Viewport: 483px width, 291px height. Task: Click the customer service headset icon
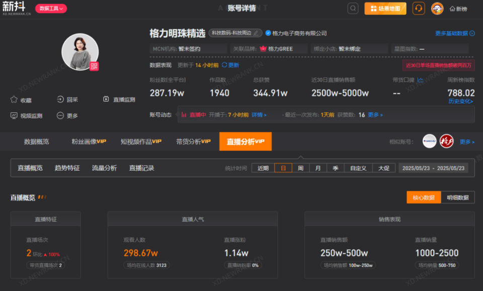418,9
